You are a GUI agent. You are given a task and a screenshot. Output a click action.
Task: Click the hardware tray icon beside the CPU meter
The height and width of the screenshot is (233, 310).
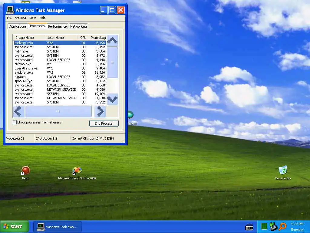pos(273,226)
